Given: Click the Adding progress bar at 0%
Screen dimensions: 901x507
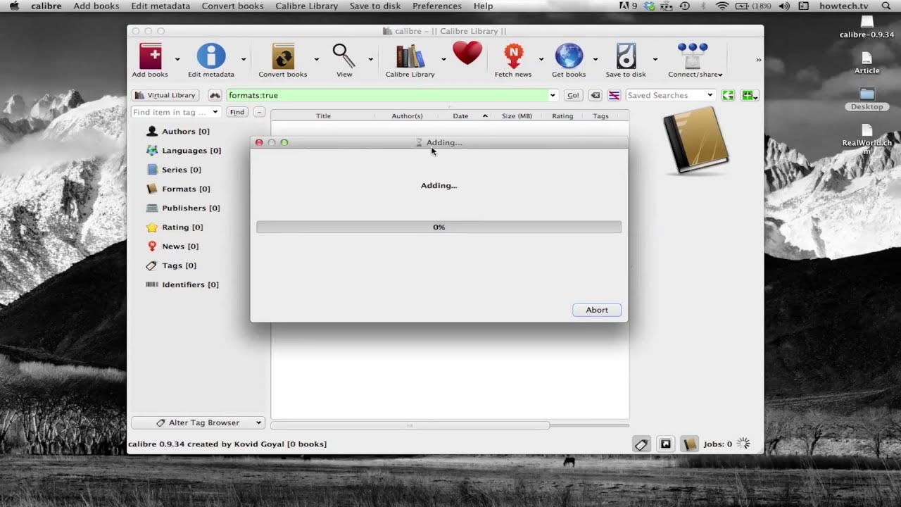Looking at the screenshot, I should (439, 227).
